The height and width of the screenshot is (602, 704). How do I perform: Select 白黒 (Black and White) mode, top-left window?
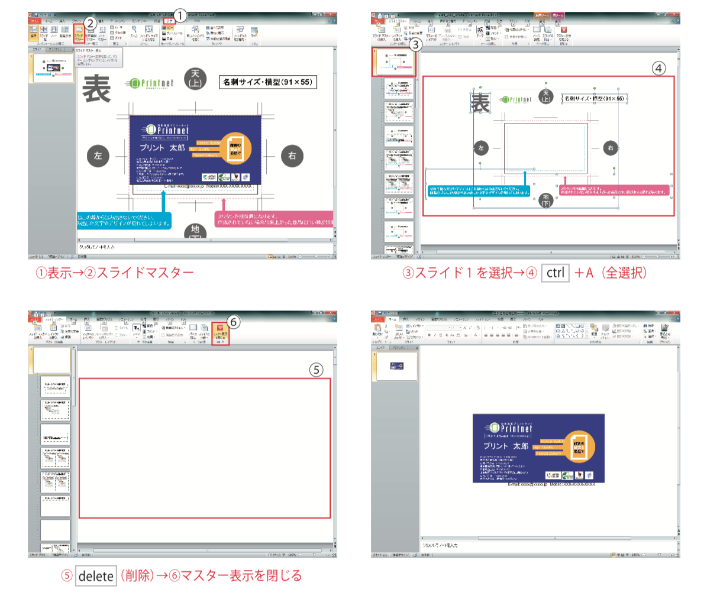(167, 38)
